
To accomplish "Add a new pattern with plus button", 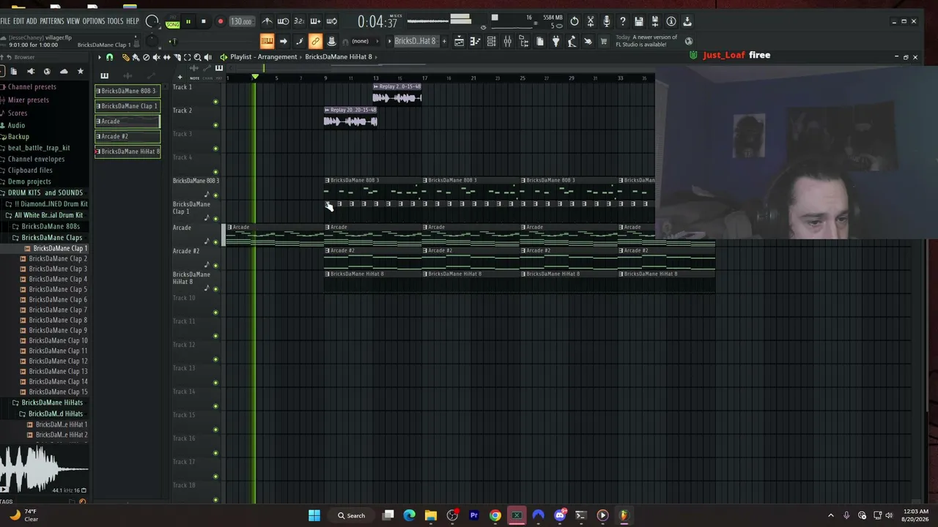I will click(x=443, y=41).
